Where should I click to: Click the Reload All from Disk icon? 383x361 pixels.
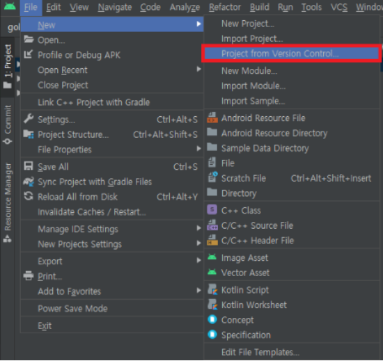(29, 196)
